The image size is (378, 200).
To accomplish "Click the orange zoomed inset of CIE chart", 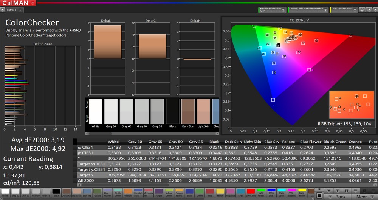I will pyautogui.click(x=352, y=105).
